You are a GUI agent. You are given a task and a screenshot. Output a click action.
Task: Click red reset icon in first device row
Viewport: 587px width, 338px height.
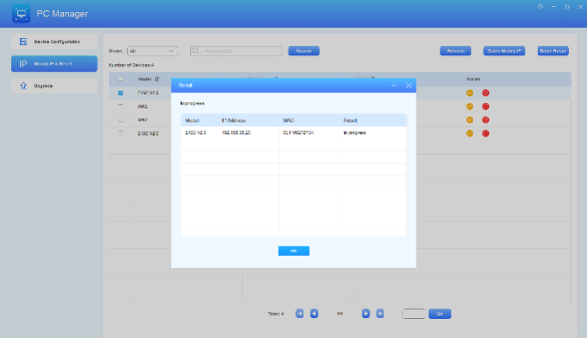click(x=485, y=93)
